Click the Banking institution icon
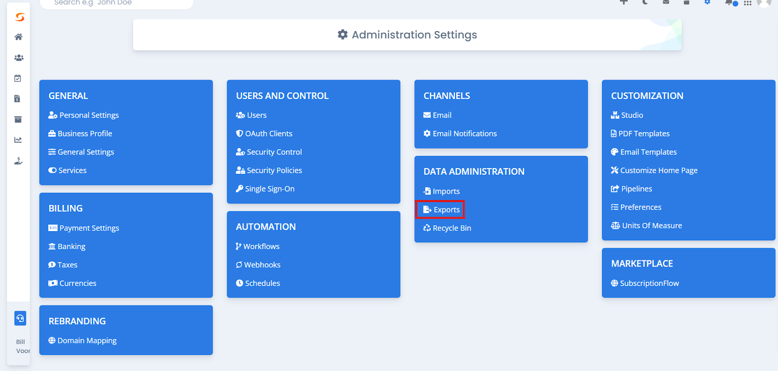 click(52, 246)
